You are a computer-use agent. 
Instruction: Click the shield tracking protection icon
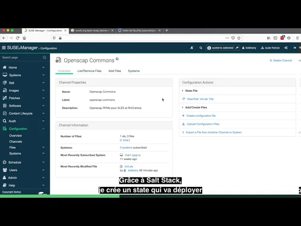click(x=54, y=38)
